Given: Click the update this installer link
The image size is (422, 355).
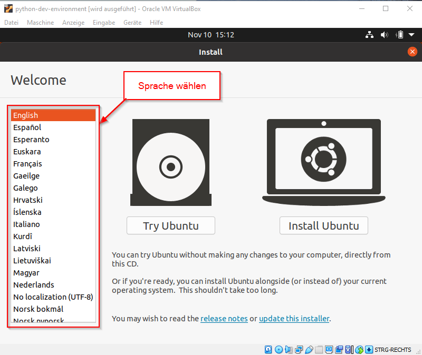Looking at the screenshot, I should tap(294, 319).
